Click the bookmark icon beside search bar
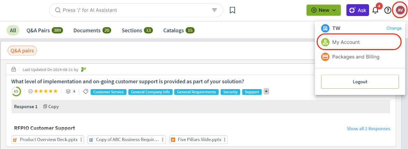 pos(232,10)
